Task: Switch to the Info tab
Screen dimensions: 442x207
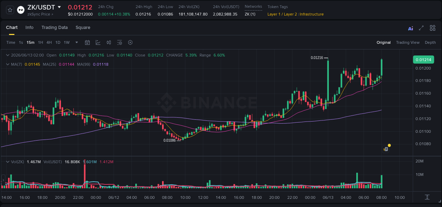Action: [29, 28]
